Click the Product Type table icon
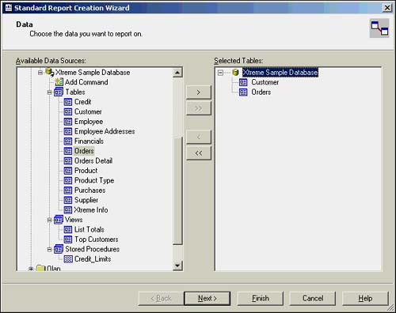 click(68, 180)
